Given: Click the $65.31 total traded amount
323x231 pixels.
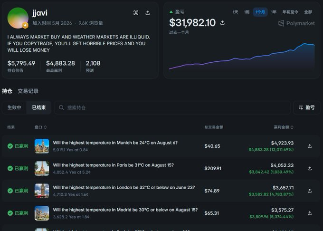Looking at the screenshot, I should point(211,213).
